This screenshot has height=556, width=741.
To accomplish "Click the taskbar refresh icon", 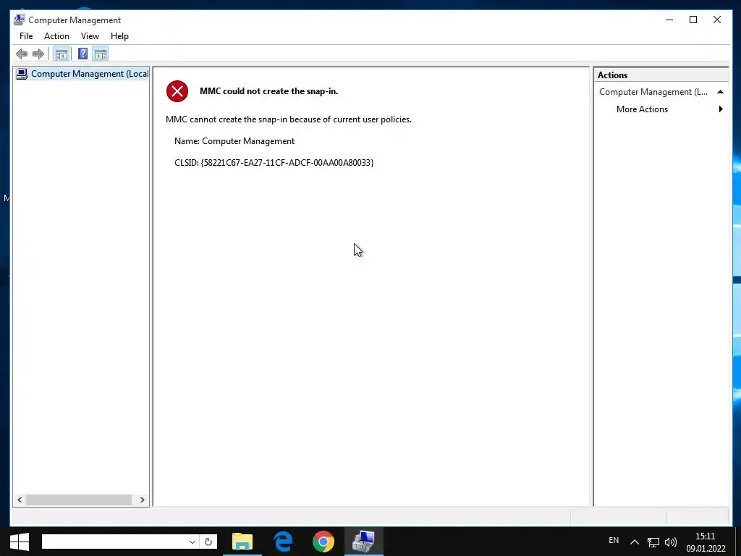I will (x=208, y=542).
